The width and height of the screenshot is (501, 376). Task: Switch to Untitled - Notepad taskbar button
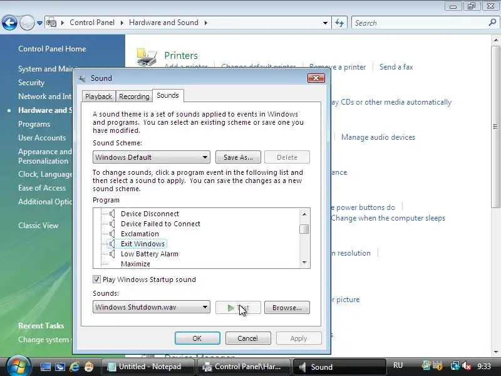click(x=148, y=367)
